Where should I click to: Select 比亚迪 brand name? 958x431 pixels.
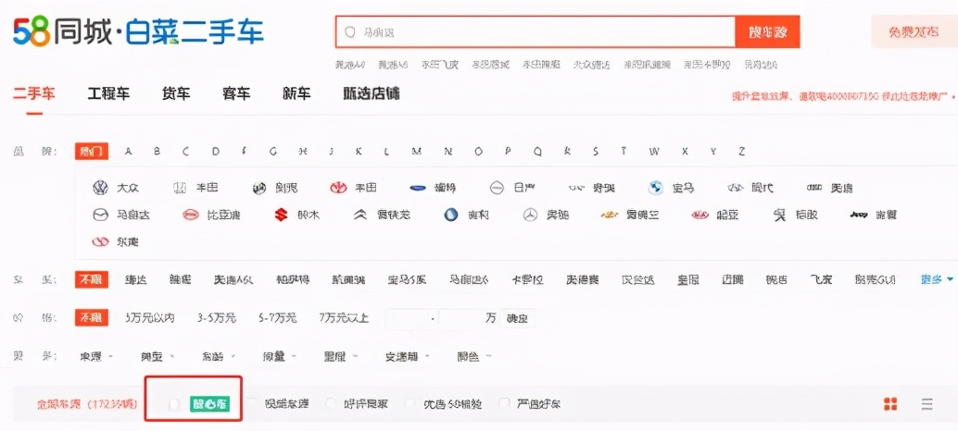(x=223, y=215)
